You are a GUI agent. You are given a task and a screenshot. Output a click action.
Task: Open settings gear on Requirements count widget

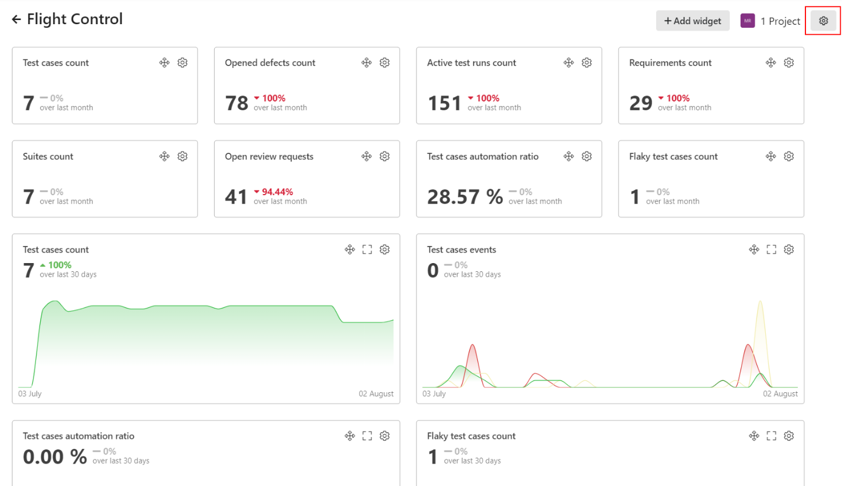pyautogui.click(x=789, y=63)
